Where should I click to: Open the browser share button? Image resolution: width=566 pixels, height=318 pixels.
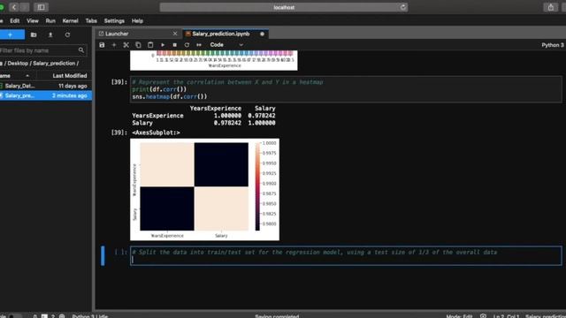coord(550,7)
